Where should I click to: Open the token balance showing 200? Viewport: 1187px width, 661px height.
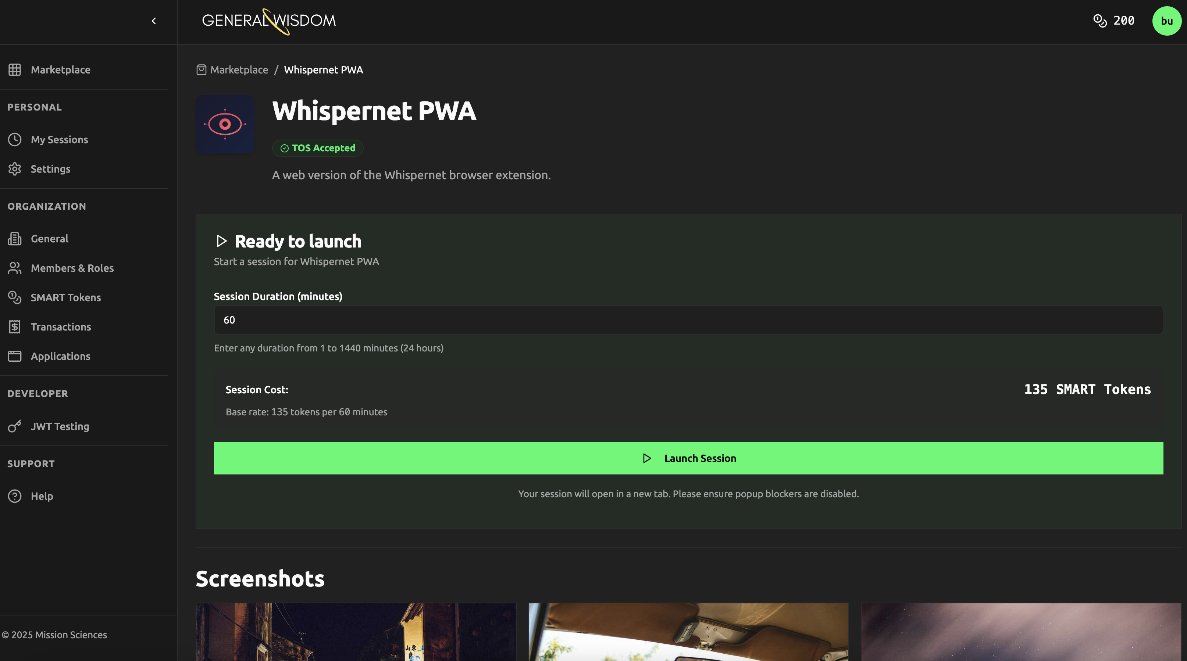(1114, 21)
